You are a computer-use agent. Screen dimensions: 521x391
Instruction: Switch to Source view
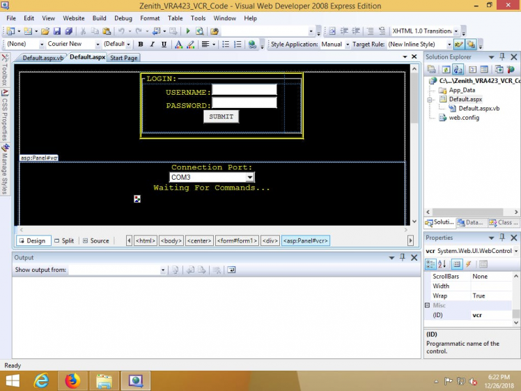[x=95, y=240]
